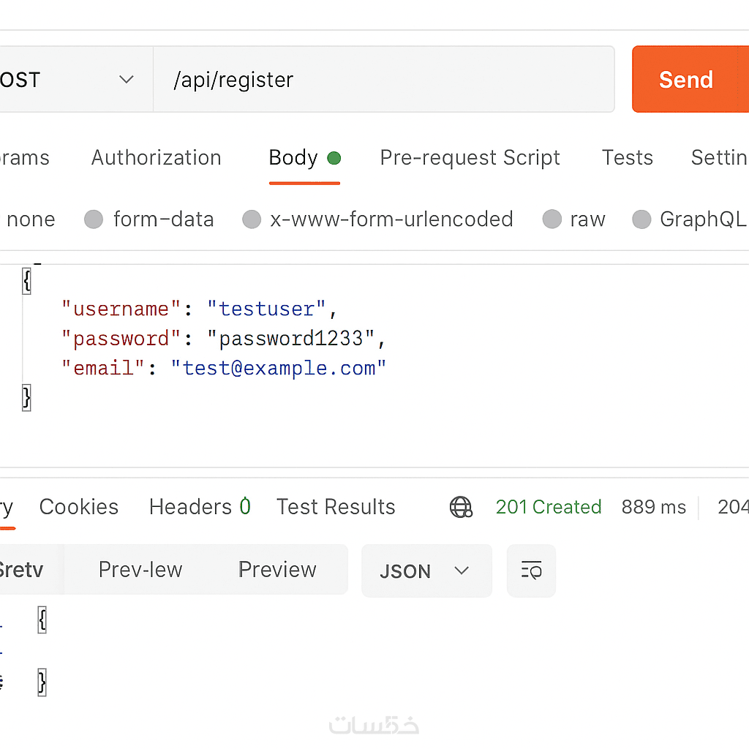Click the email line in body editor
The image size is (749, 749).
pyautogui.click(x=223, y=368)
